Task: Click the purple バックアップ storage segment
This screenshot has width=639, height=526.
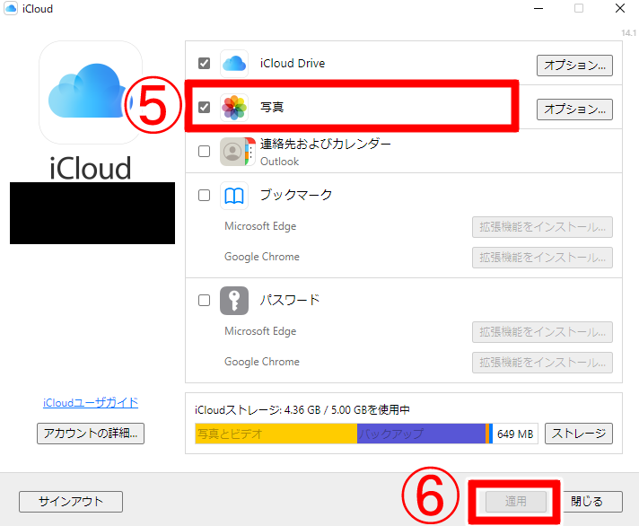Action: click(x=422, y=434)
